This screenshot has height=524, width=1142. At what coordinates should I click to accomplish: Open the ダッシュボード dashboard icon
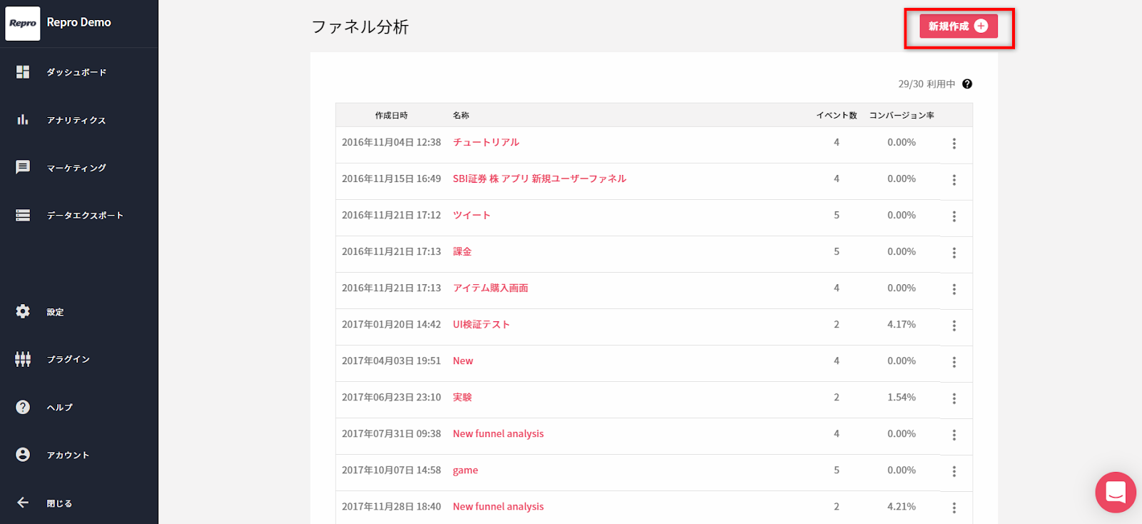click(23, 72)
